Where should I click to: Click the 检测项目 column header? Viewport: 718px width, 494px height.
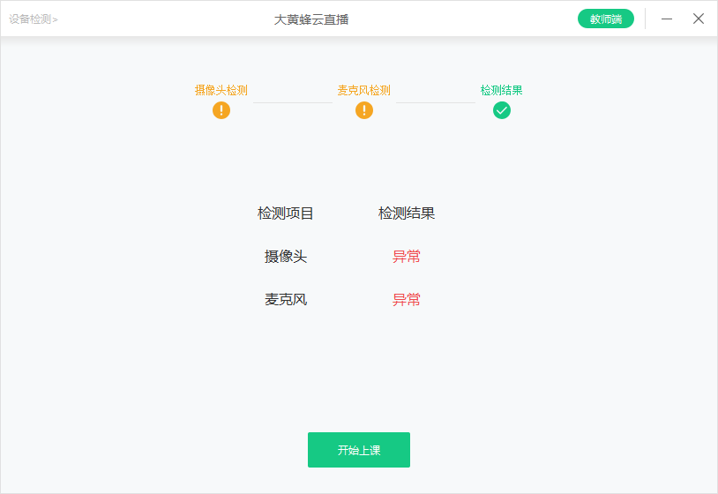click(x=285, y=213)
